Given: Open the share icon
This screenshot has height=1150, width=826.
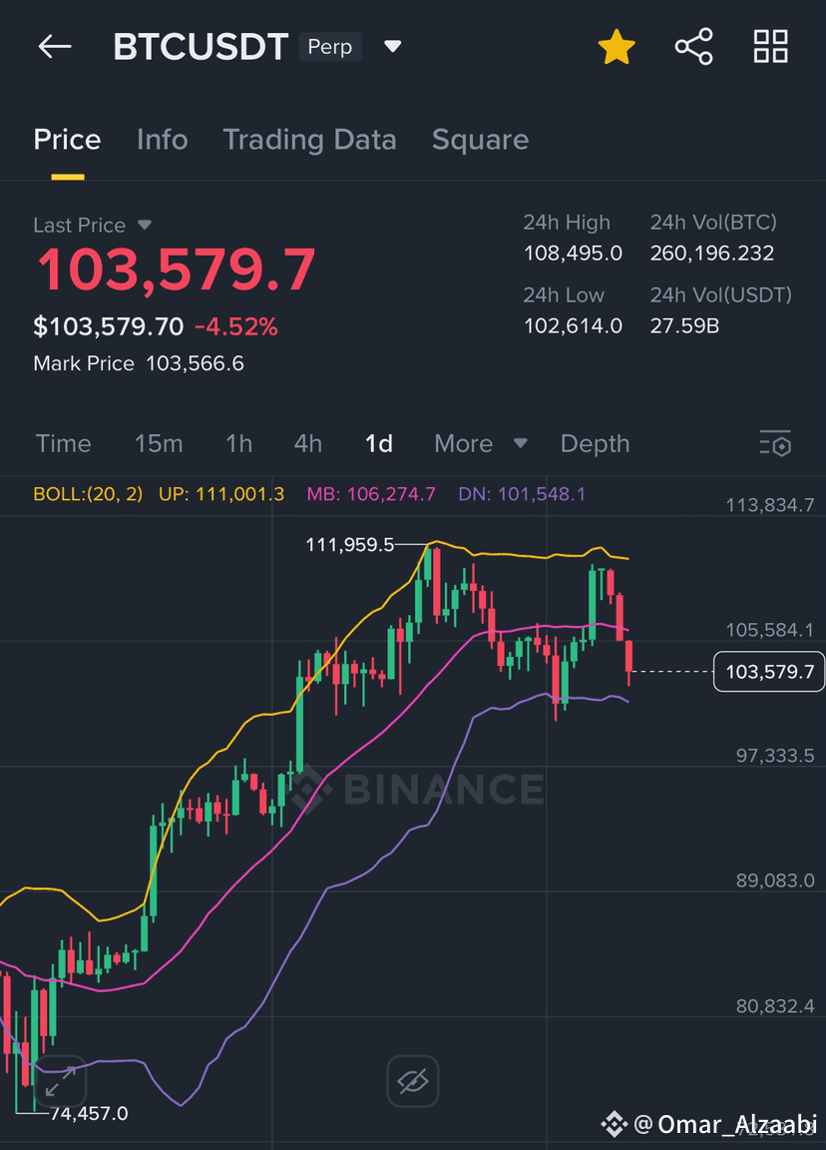Looking at the screenshot, I should (693, 47).
